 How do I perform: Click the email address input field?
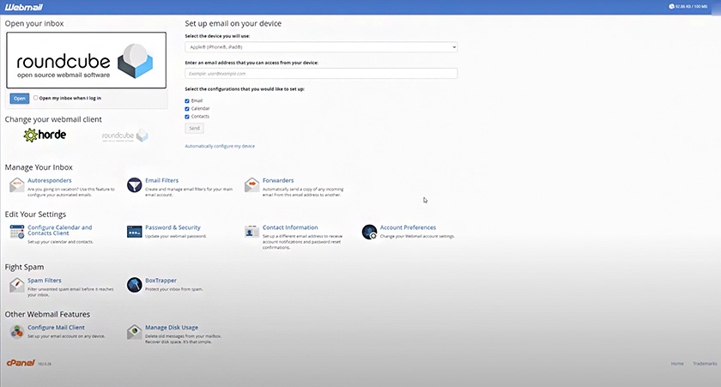coord(321,74)
